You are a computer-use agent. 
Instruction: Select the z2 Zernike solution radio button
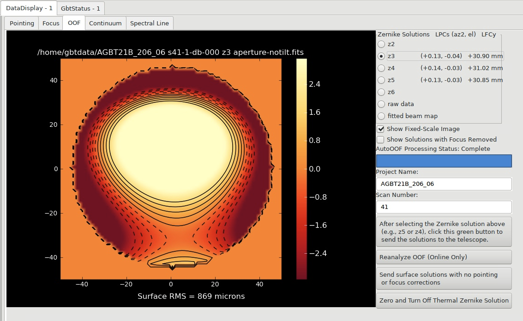click(381, 44)
